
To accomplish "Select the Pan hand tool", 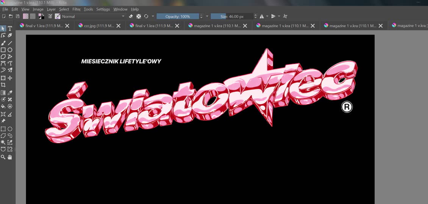I will pyautogui.click(x=10, y=157).
